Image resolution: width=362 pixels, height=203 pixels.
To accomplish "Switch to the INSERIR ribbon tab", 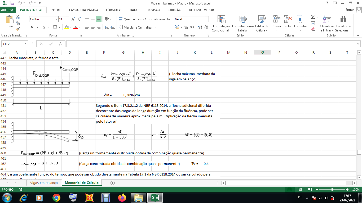I will click(56, 10).
